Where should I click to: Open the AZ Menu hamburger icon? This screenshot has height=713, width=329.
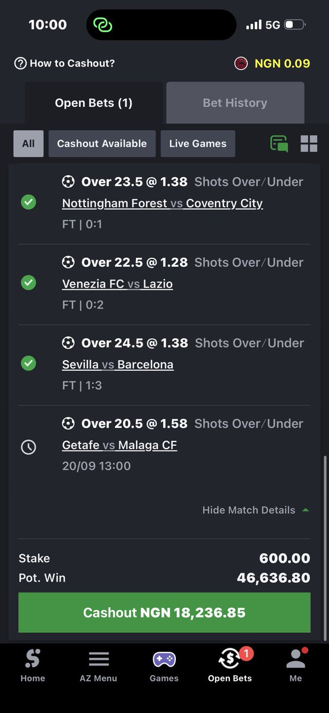(x=99, y=659)
